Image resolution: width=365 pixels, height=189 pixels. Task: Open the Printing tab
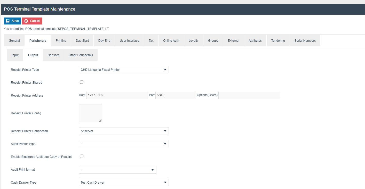point(61,41)
